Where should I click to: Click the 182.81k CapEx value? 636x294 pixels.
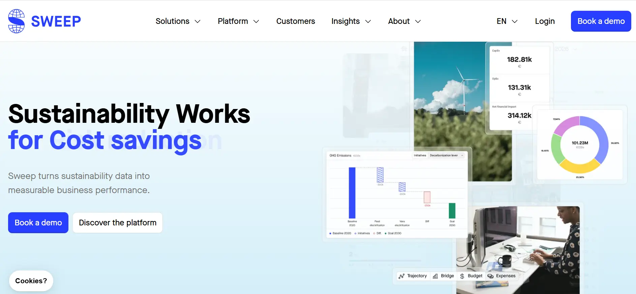(x=519, y=60)
